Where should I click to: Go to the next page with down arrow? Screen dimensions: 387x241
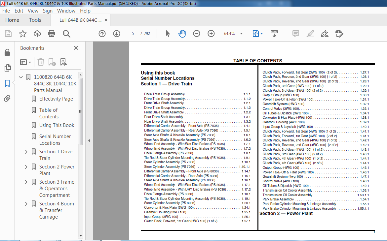pyautogui.click(x=117, y=34)
